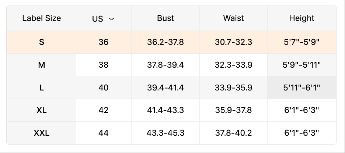
Task: Click the Label Size column header
Action: tap(42, 18)
